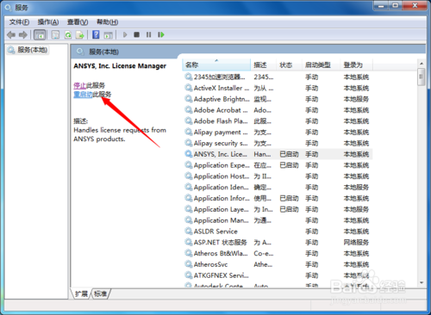This screenshot has height=315, width=431.
Task: Select the Application Information service row
Action: click(x=278, y=198)
